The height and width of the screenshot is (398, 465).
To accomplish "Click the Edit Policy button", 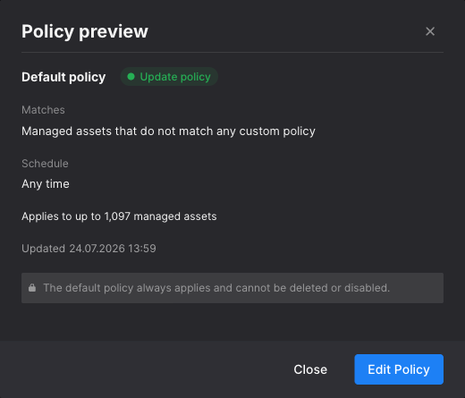I will [399, 369].
